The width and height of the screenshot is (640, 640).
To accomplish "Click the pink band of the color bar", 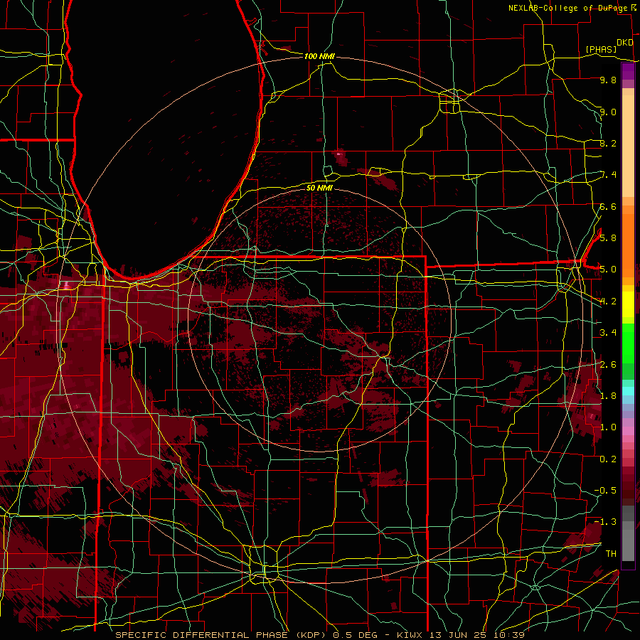I will coord(628,430).
